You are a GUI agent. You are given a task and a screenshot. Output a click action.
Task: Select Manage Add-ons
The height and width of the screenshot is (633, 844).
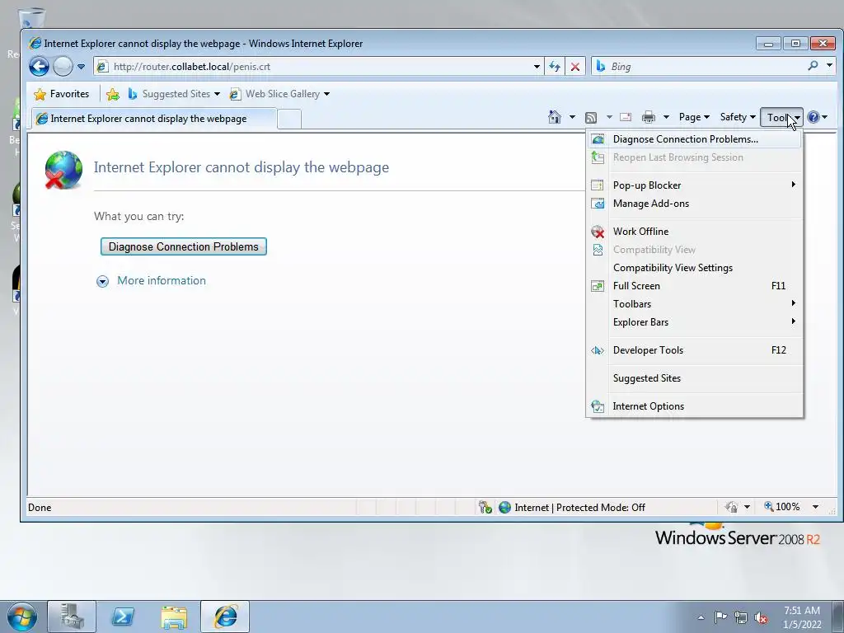click(695, 204)
